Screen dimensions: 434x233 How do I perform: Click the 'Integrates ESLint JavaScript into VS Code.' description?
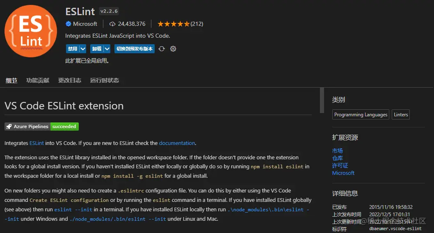[x=118, y=36]
